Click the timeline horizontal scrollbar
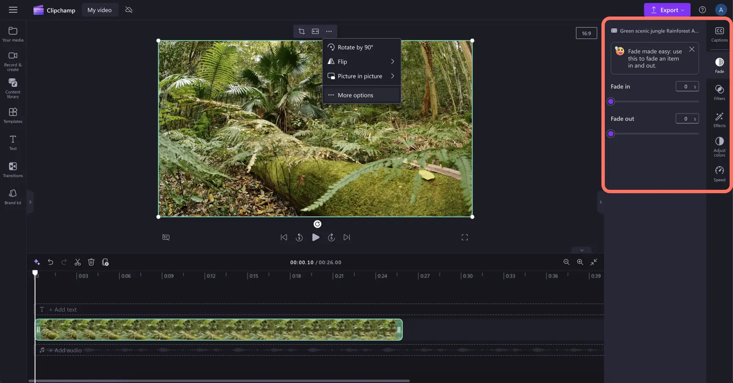Image resolution: width=733 pixels, height=383 pixels. pos(219,381)
